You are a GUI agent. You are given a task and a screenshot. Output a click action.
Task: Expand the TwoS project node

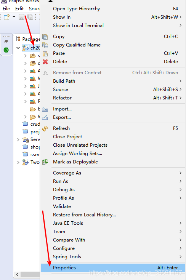click(x=18, y=162)
